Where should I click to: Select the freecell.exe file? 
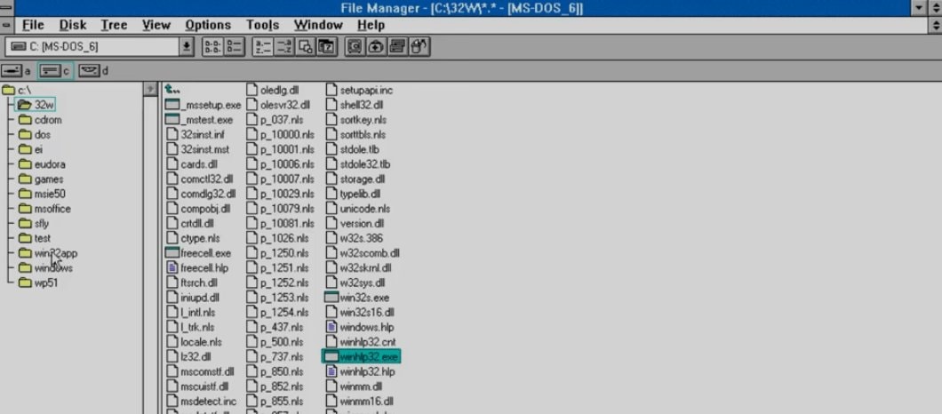pos(204,253)
